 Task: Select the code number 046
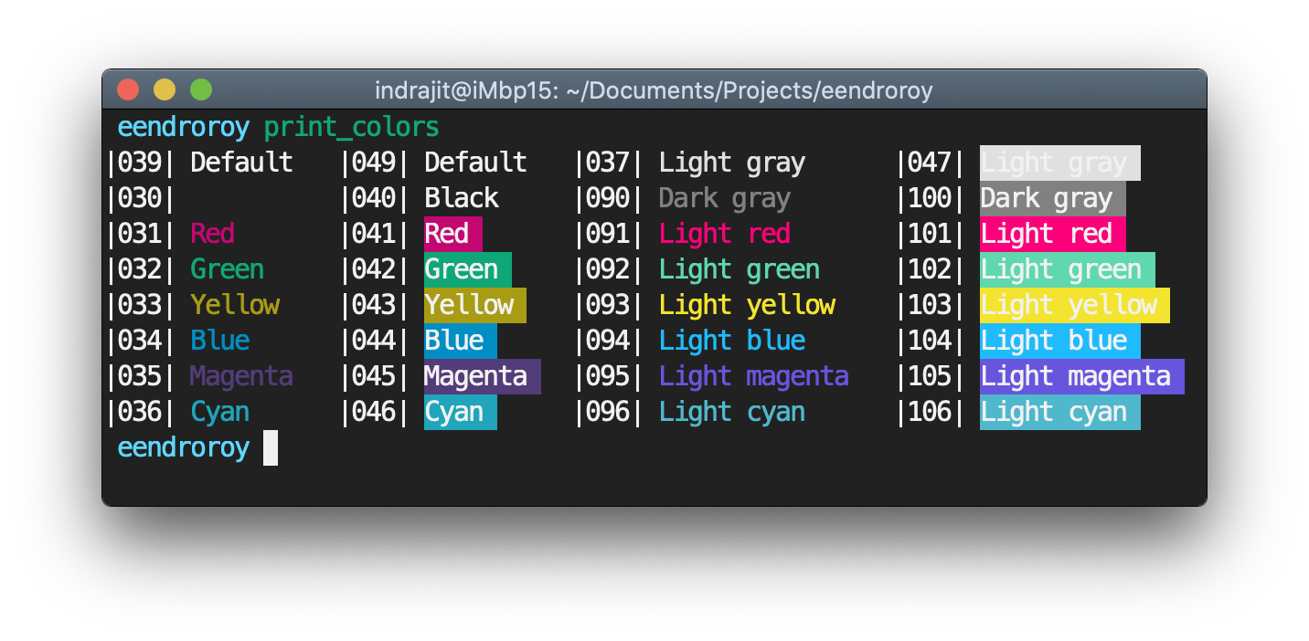373,412
